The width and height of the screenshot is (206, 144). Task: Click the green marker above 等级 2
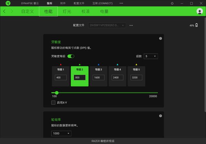pos(80,64)
